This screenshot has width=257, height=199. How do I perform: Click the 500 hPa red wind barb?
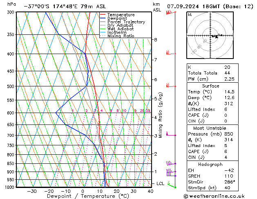coord(171,85)
